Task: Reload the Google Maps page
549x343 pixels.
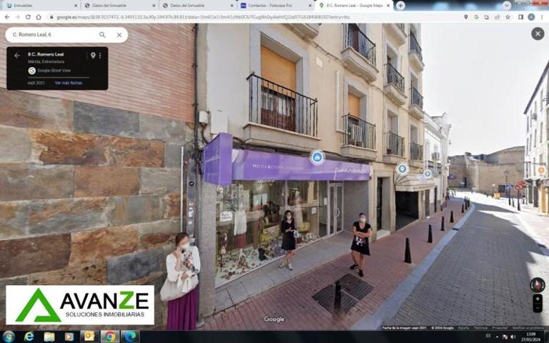Action: (x=28, y=17)
